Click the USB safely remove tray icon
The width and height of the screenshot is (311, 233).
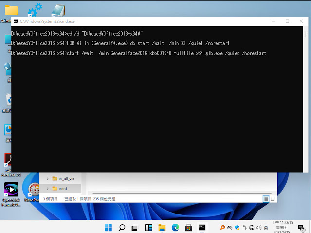pos(244,228)
